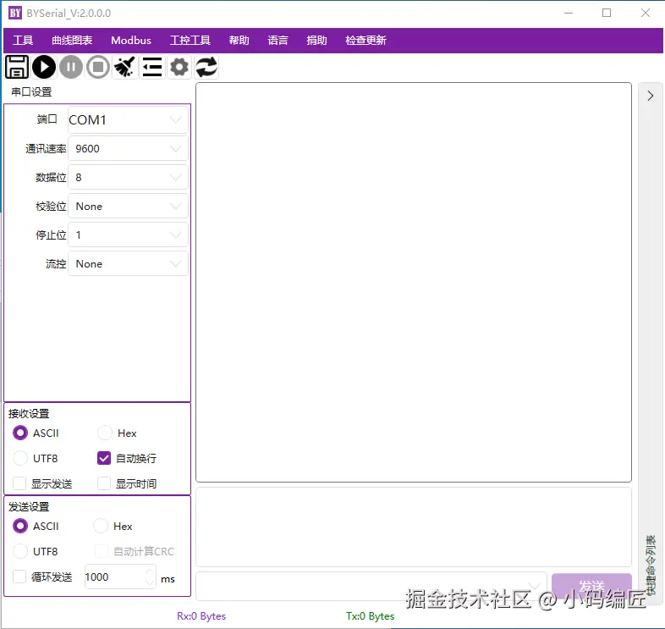The height and width of the screenshot is (629, 665).
Task: Select Hex radio in 发送设置
Action: point(101,526)
